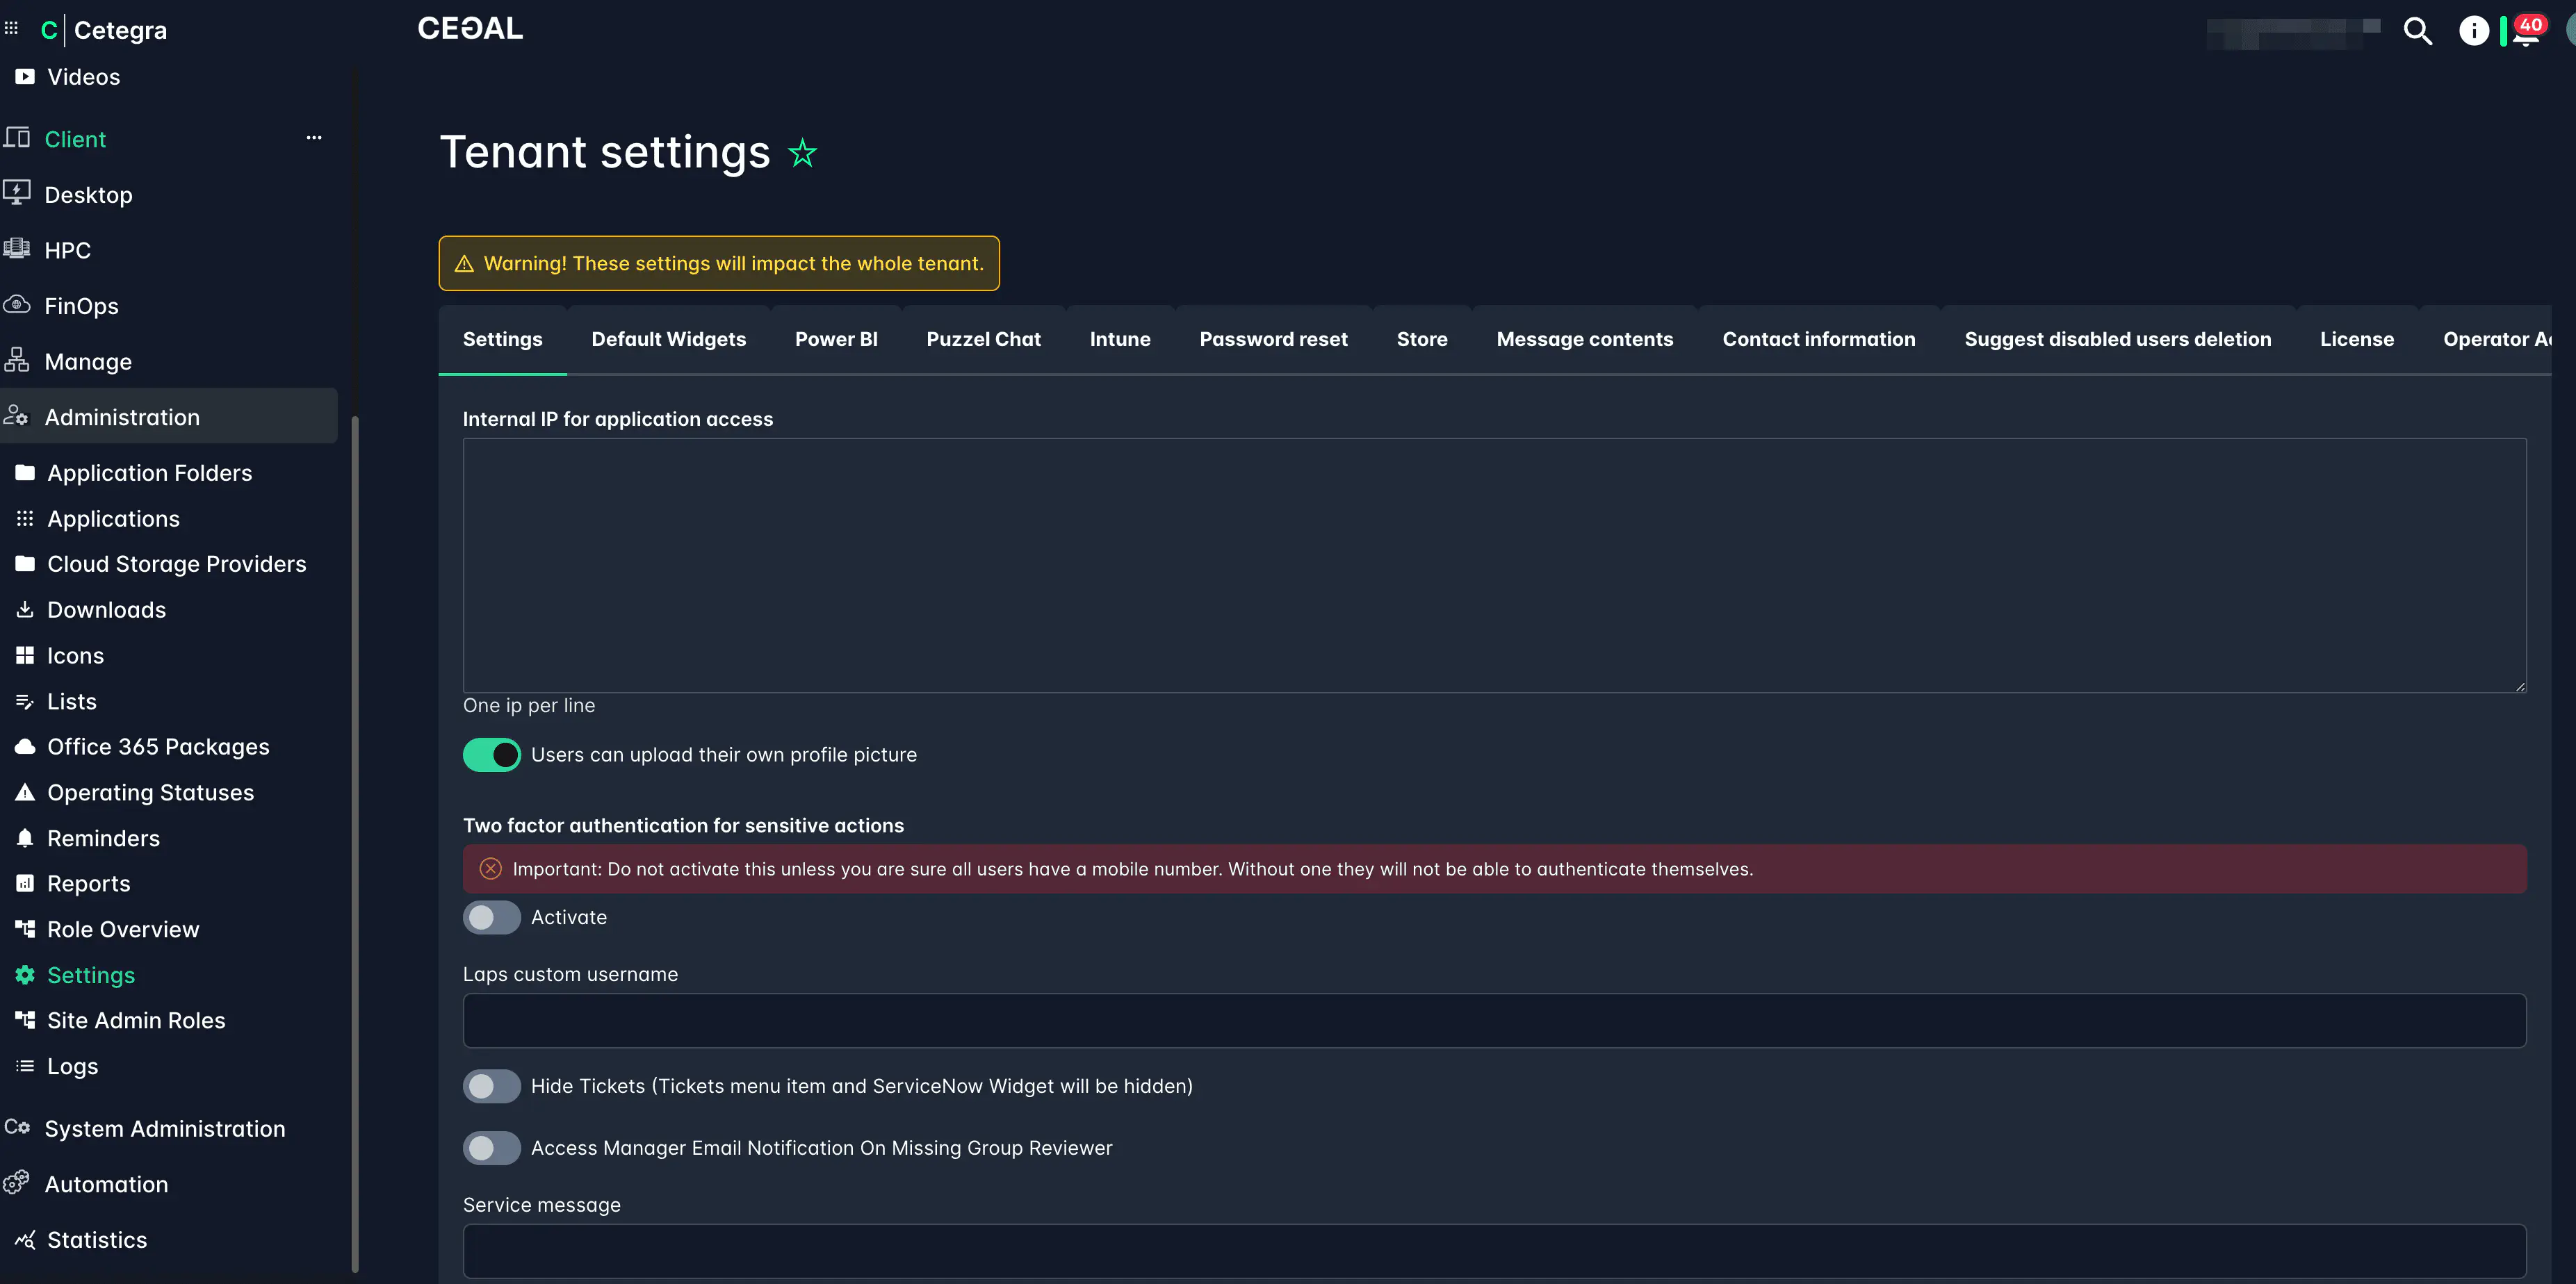Collapse the Administration section
This screenshot has width=2576, height=1284.
point(122,417)
